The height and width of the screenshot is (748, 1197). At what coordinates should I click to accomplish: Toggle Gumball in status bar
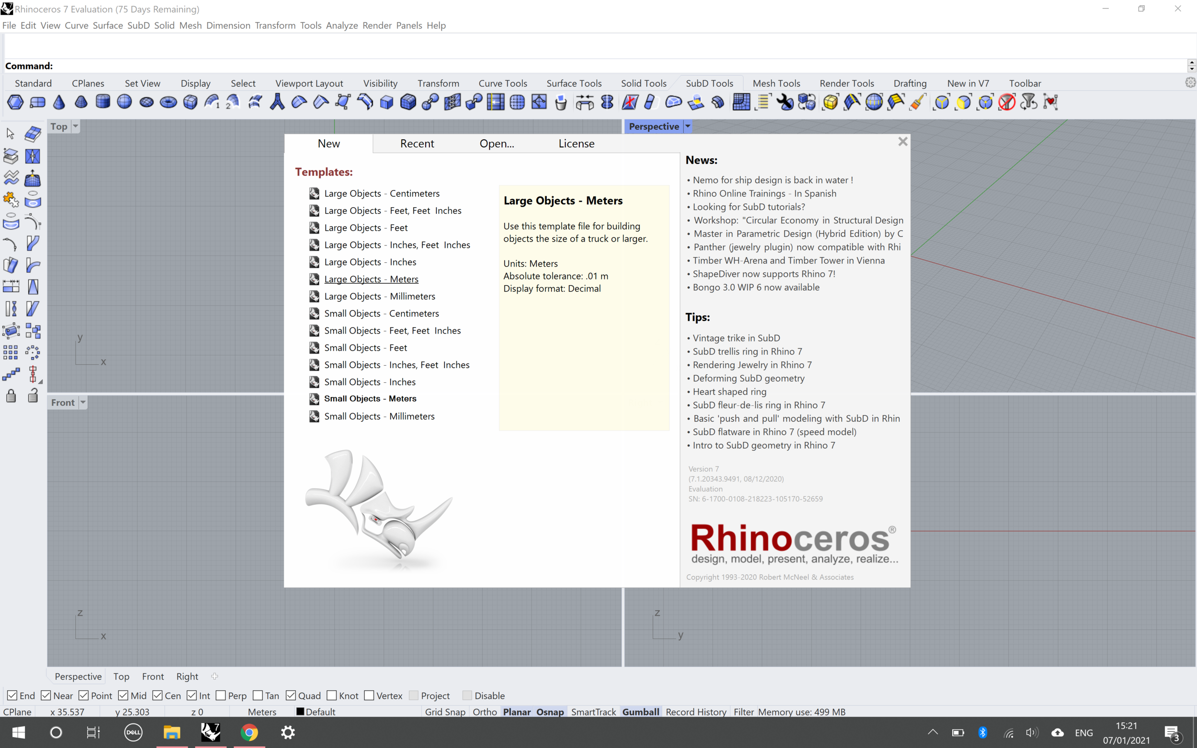640,712
